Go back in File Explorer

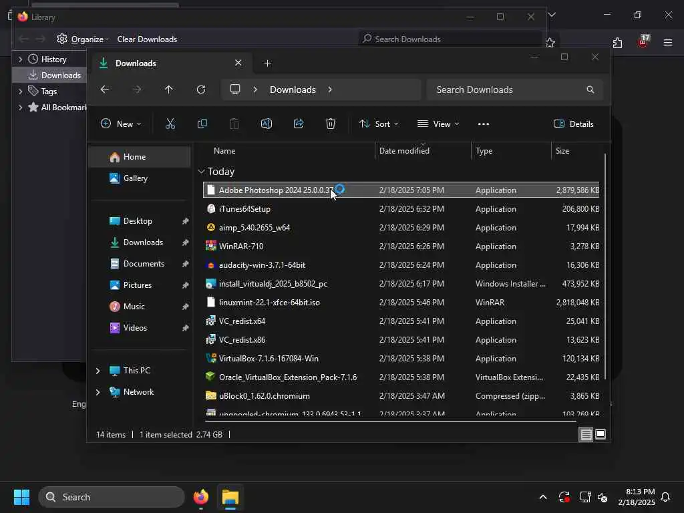point(105,90)
